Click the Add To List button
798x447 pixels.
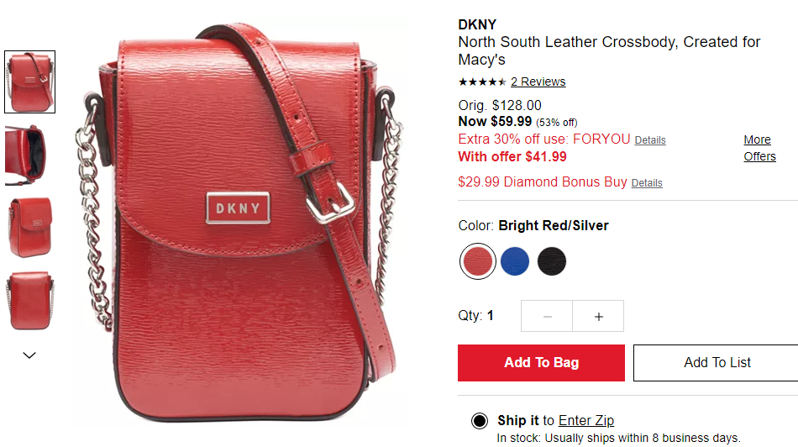717,363
